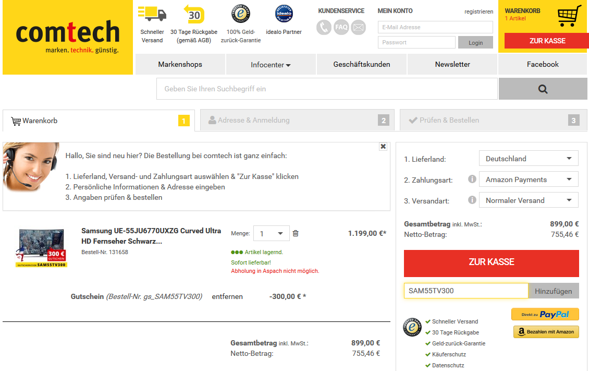Click the Bezahlen mit Amazon button

pyautogui.click(x=546, y=332)
